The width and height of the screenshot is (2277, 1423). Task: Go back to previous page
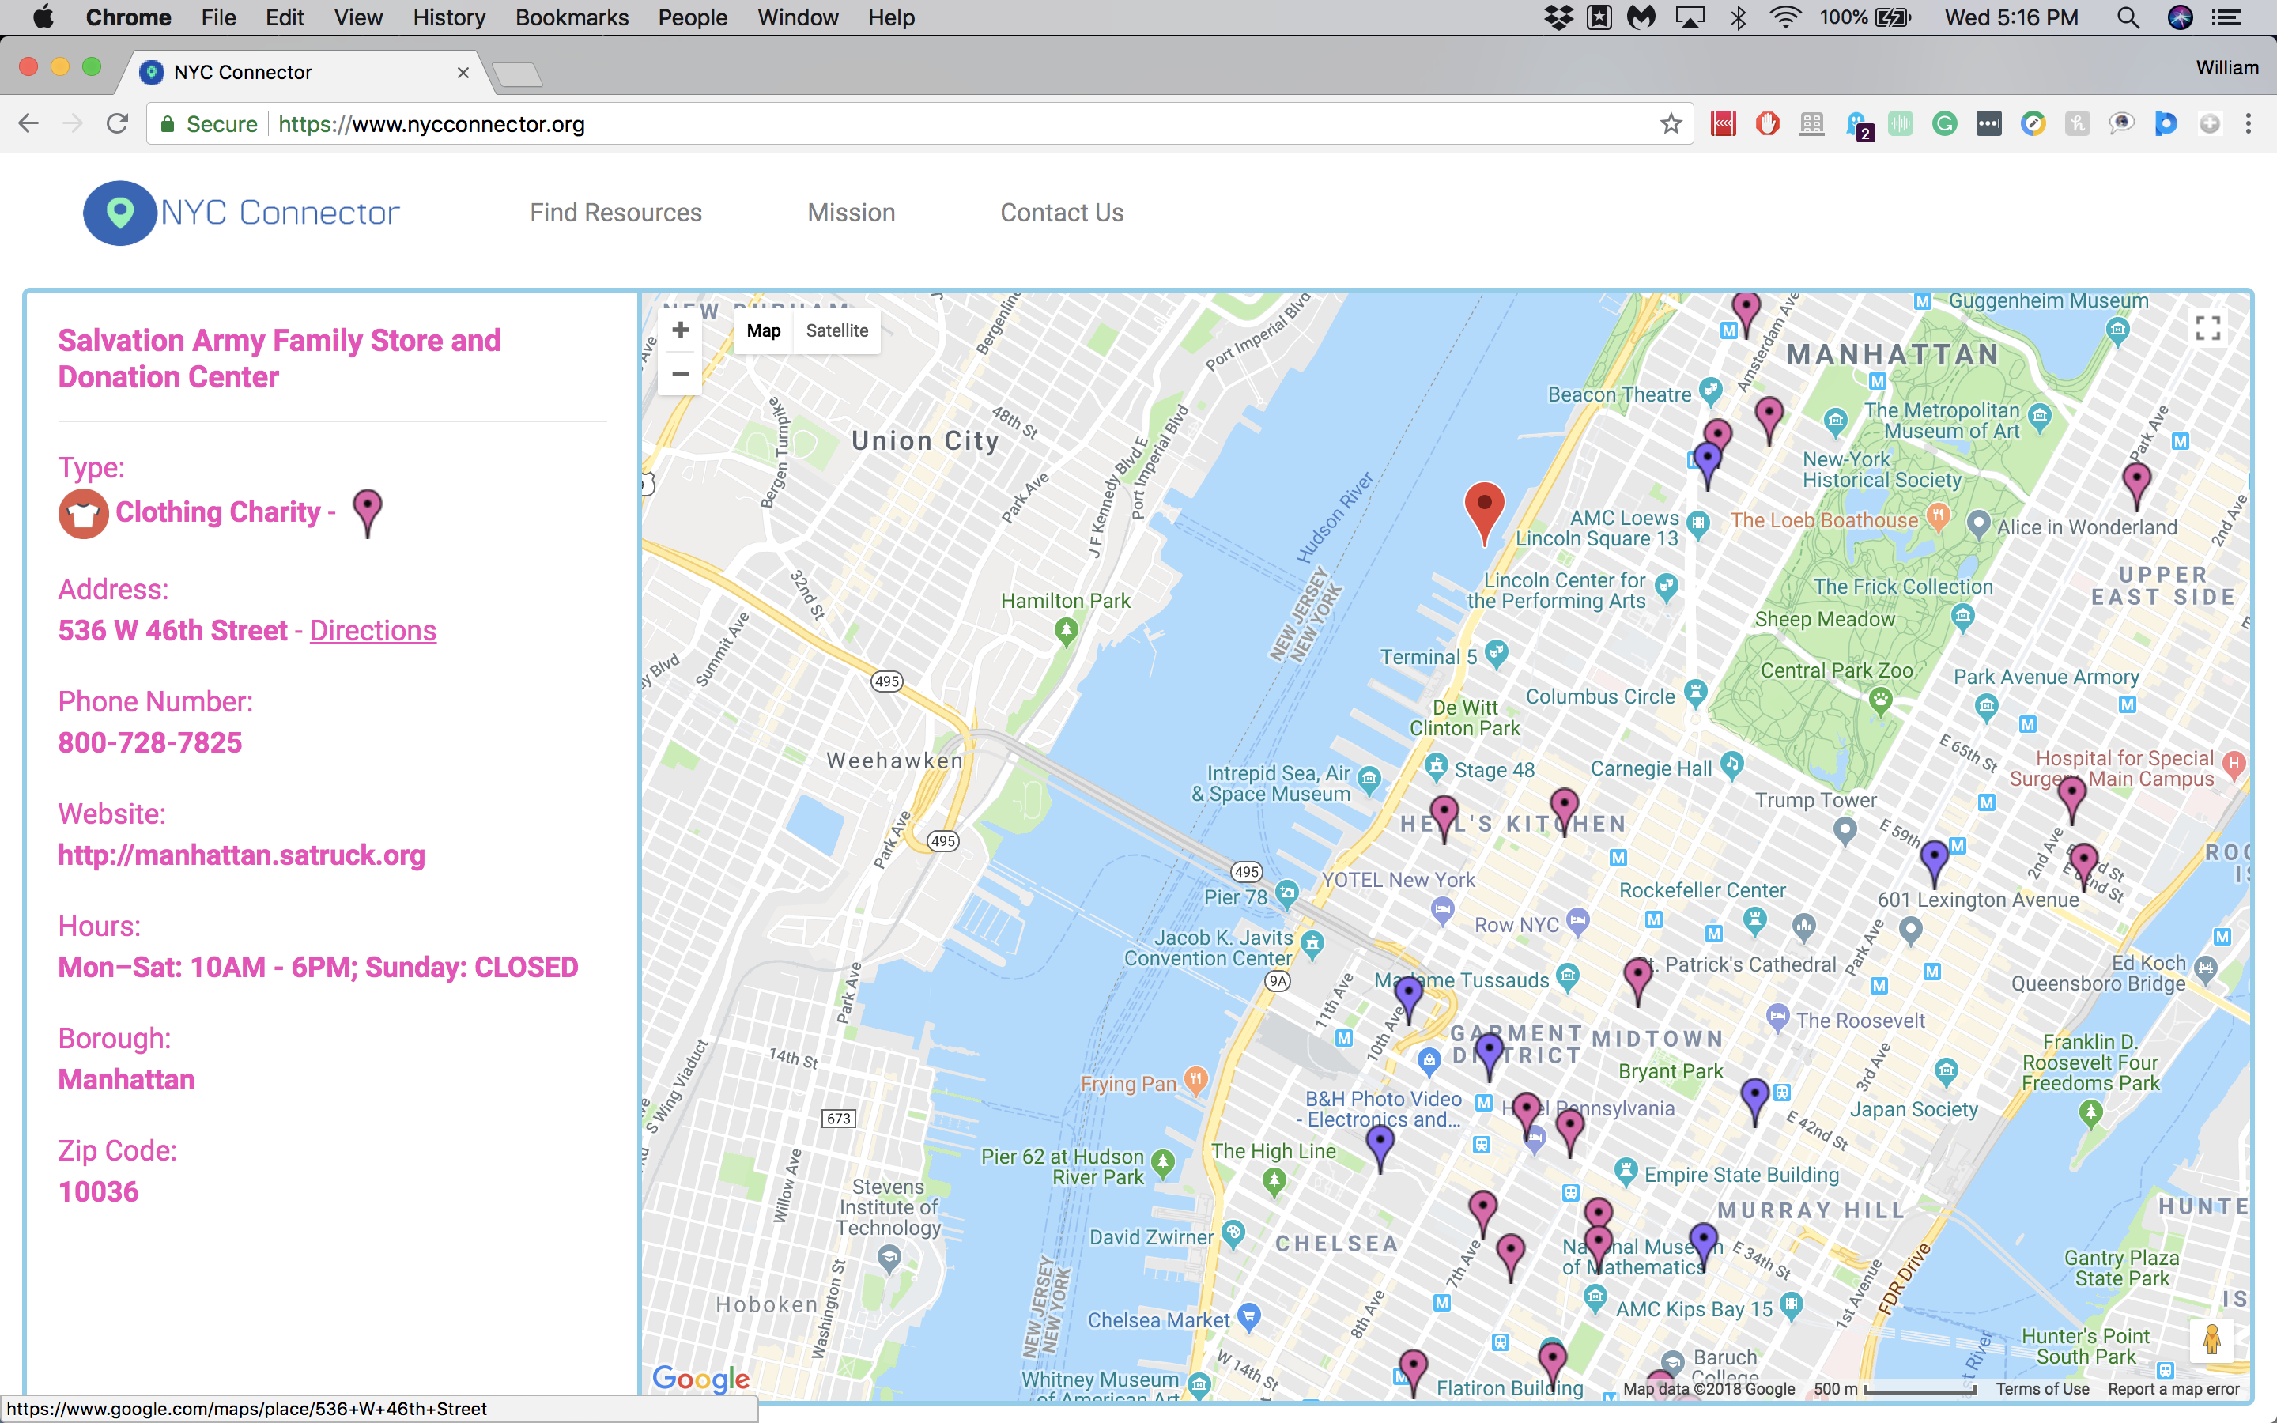(x=29, y=124)
